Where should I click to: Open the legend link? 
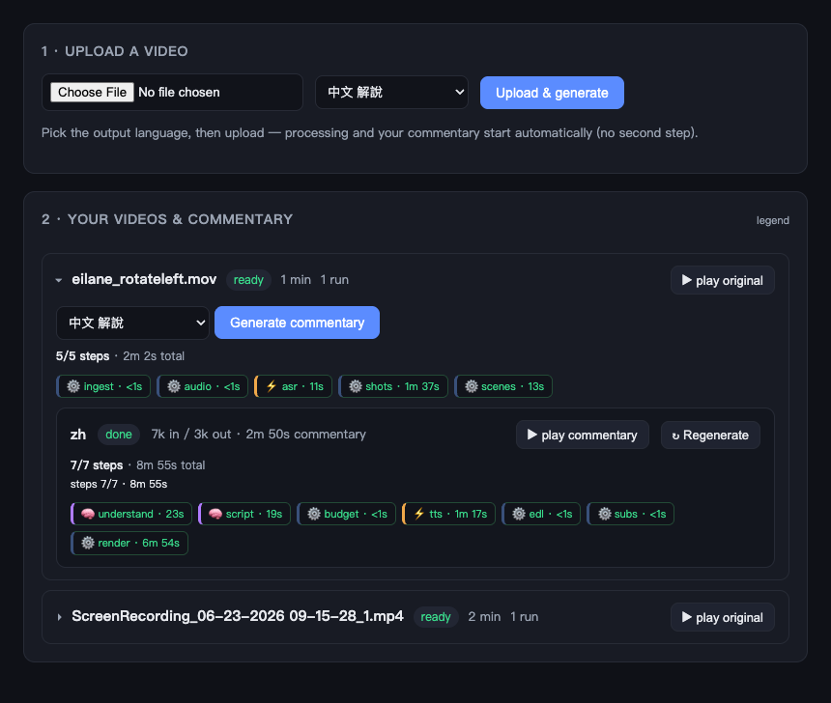pos(772,220)
